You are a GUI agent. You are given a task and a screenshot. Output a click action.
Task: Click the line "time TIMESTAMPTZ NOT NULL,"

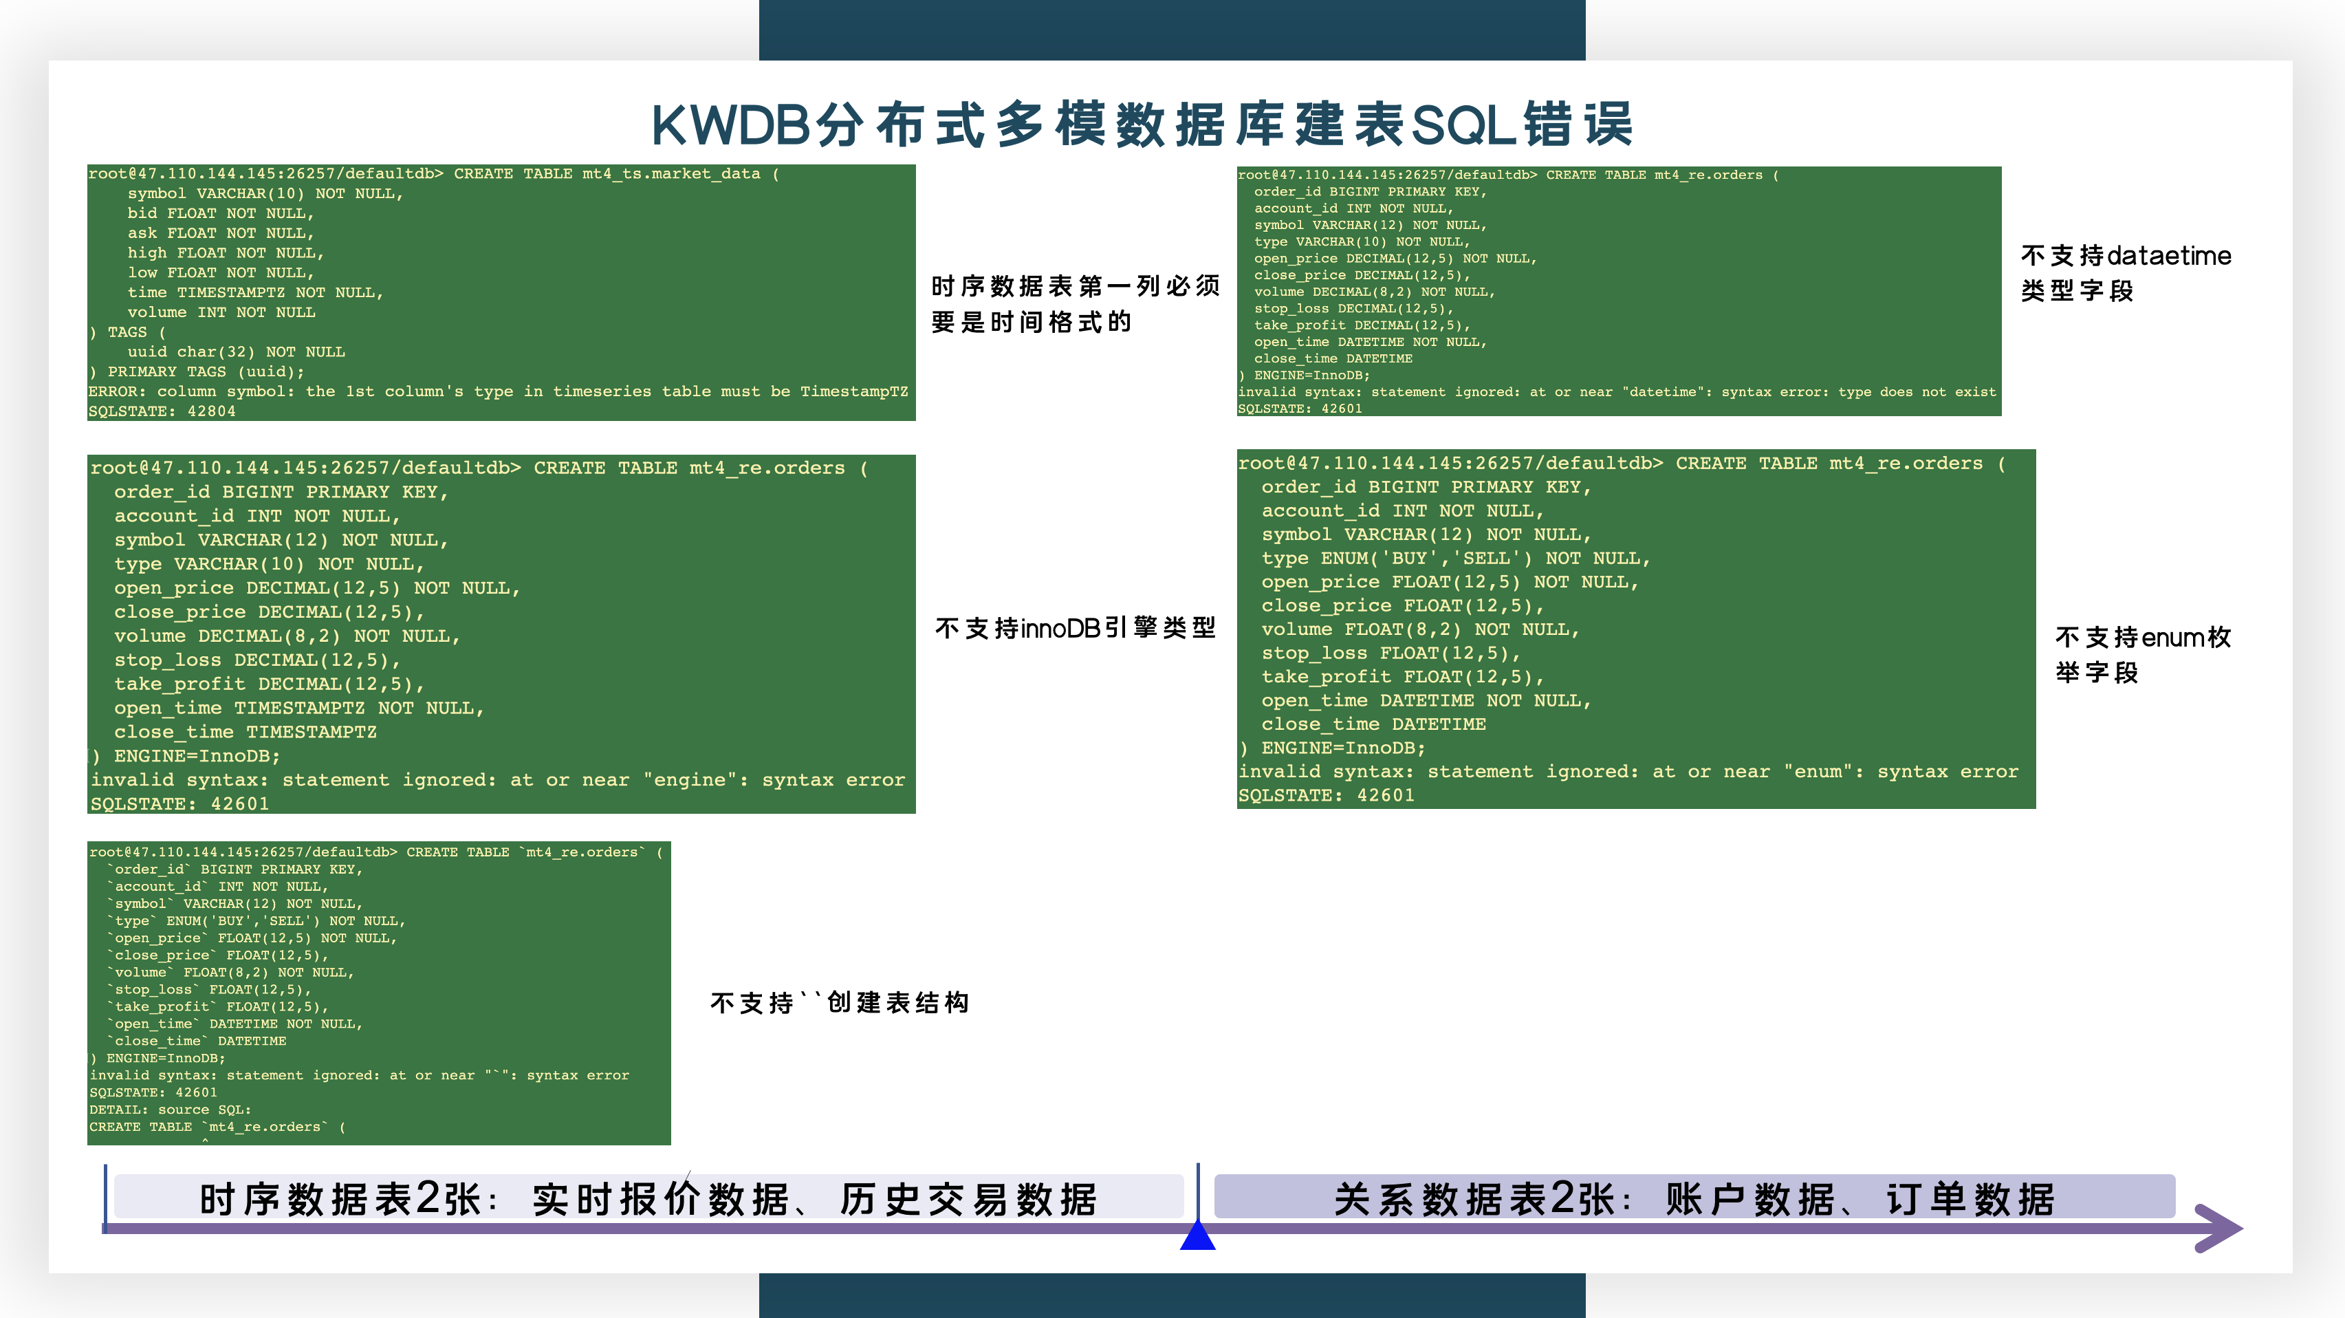(255, 292)
